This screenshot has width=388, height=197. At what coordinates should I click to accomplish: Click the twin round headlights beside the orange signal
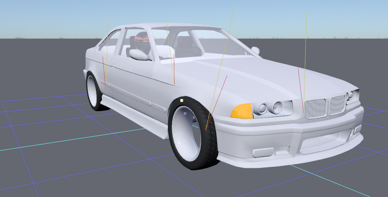coord(272,108)
